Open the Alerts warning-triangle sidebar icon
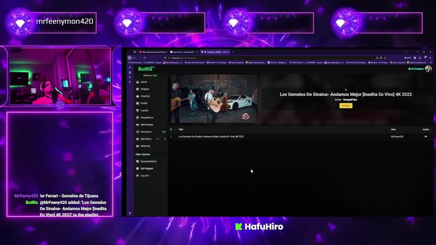Screen dimensions: 436x245 point(137,82)
